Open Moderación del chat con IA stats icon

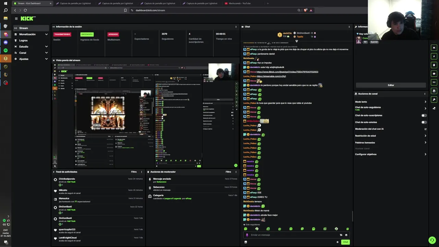(x=426, y=129)
